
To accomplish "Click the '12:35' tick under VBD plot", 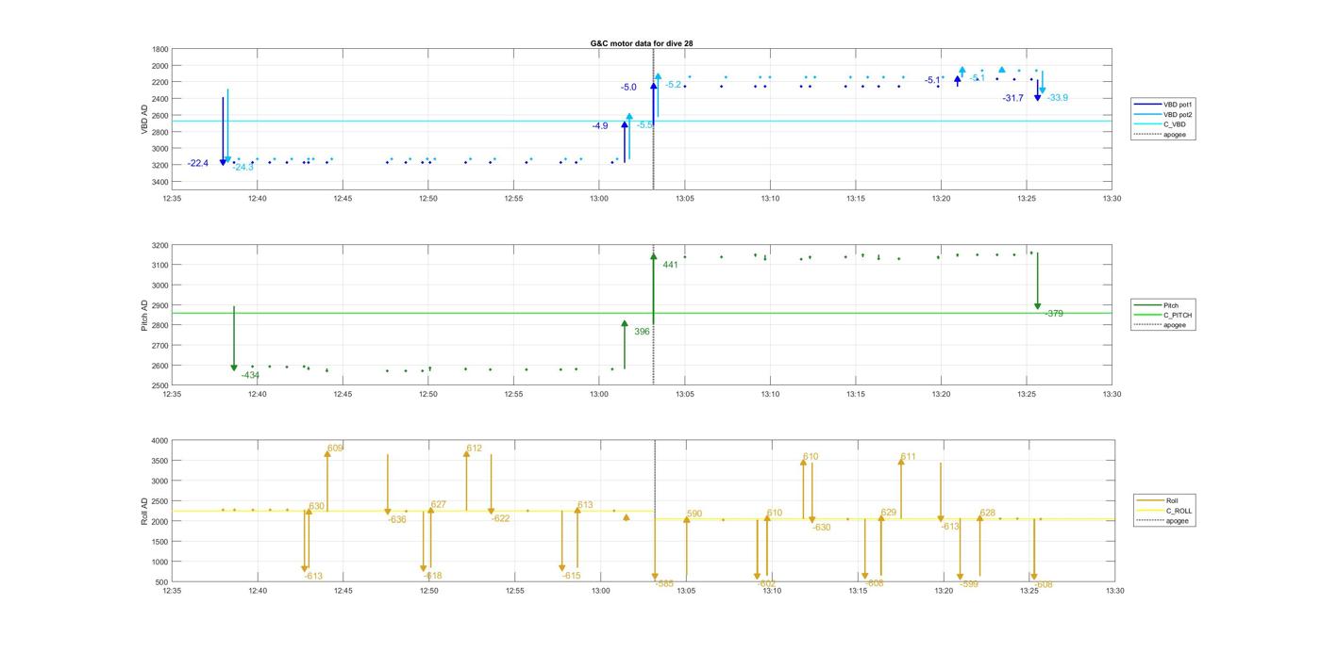I will [172, 199].
